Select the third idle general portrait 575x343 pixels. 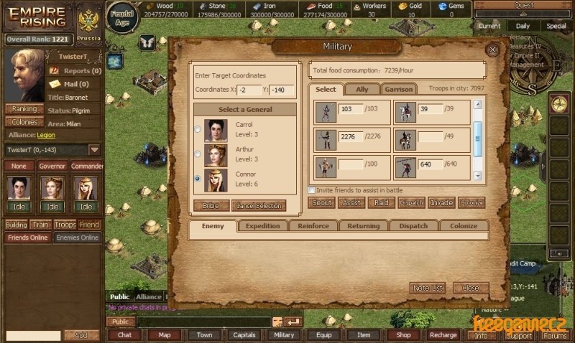86,188
